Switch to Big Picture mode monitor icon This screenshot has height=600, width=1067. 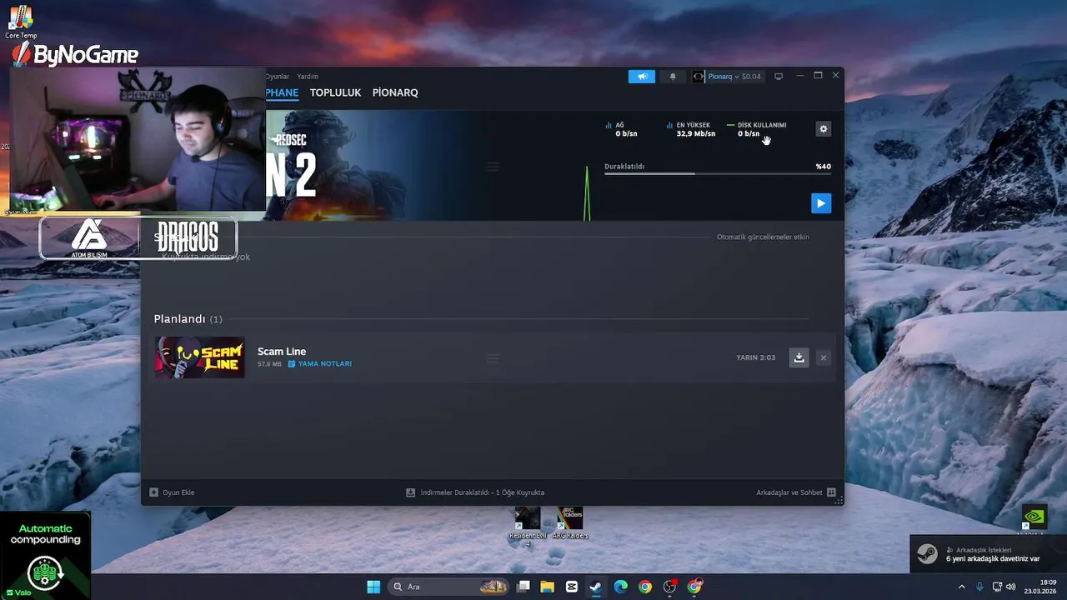pos(779,77)
